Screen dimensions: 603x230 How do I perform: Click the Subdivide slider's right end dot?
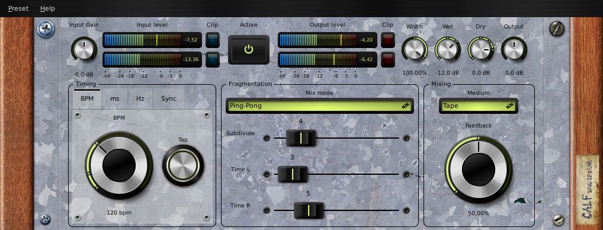(406, 138)
